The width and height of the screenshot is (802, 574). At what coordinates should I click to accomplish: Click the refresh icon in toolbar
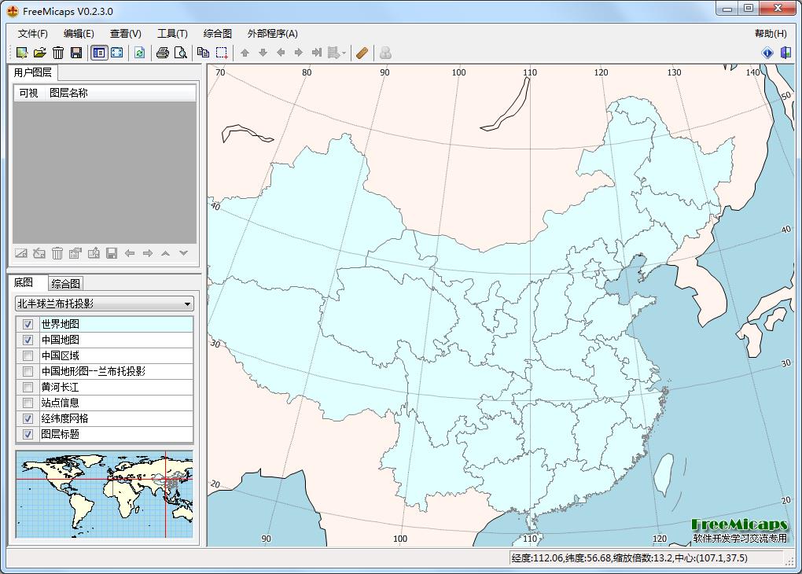[x=139, y=53]
